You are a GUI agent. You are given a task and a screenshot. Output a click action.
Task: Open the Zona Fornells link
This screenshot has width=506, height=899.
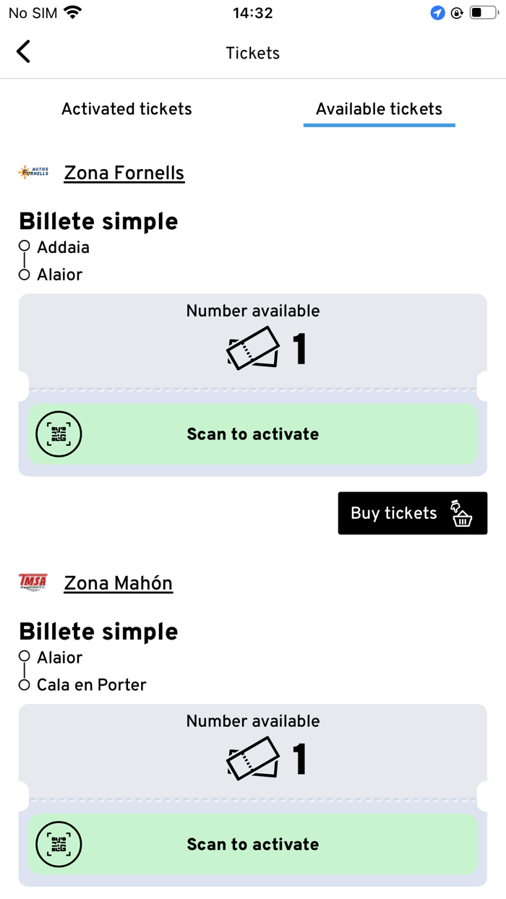(124, 173)
